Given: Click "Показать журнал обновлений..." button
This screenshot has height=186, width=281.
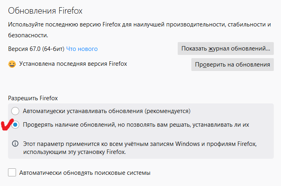Looking at the screenshot, I should point(226,49).
